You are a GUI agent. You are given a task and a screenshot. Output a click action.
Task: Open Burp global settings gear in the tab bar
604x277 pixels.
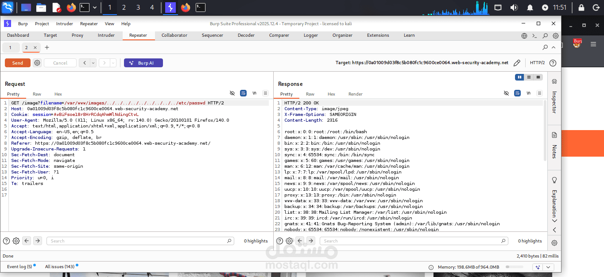click(x=555, y=35)
